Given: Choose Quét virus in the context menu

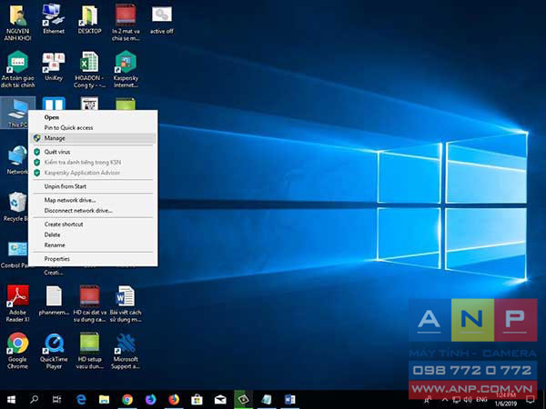Looking at the screenshot, I should pyautogui.click(x=93, y=152).
